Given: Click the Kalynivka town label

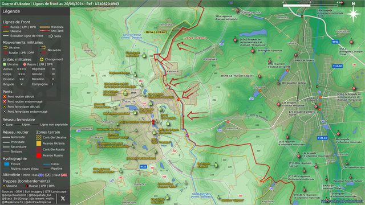Looking at the screenshot, I should (172, 71).
